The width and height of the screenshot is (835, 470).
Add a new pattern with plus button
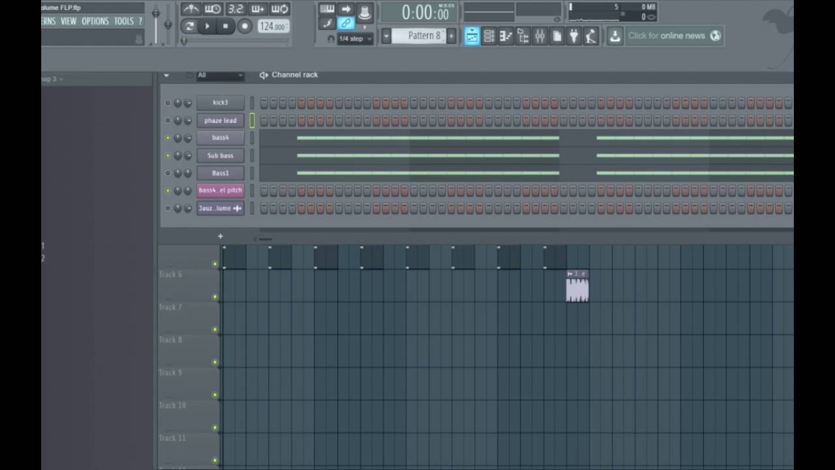point(451,36)
